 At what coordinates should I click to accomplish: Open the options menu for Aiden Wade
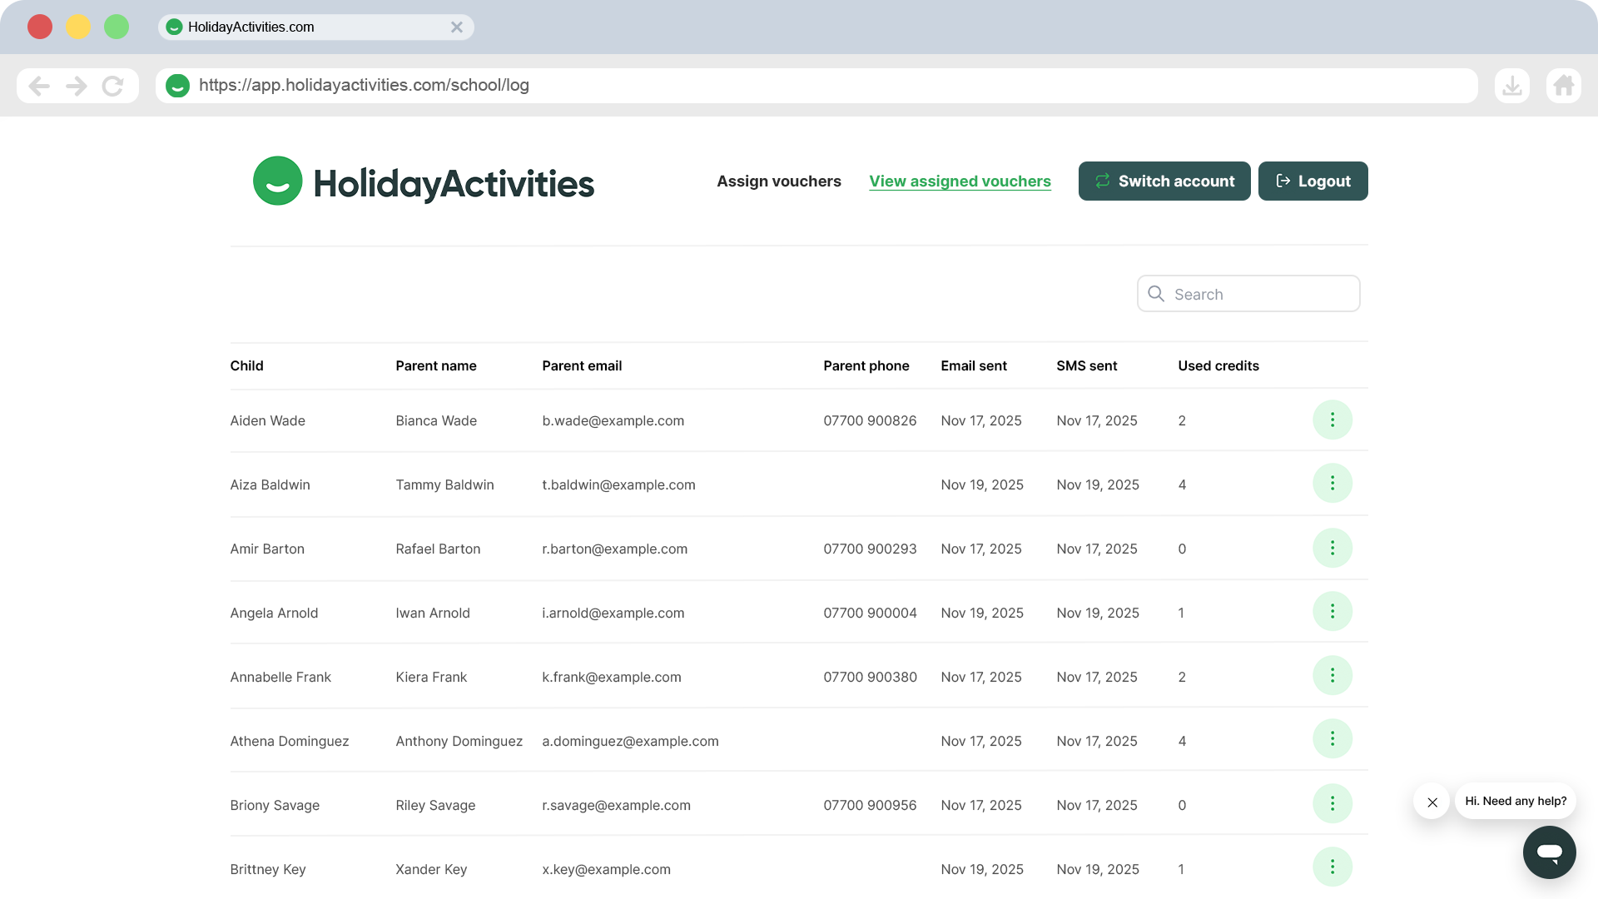1332,420
